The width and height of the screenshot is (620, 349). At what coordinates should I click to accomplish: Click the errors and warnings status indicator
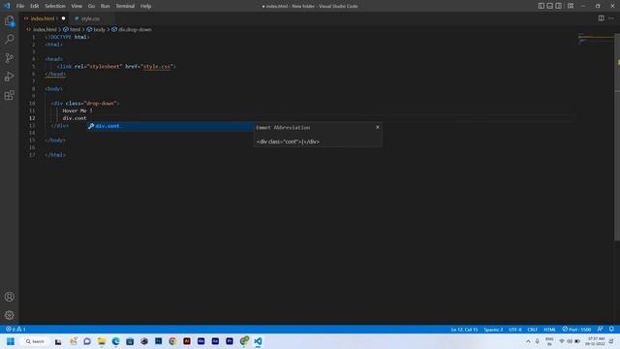15,330
